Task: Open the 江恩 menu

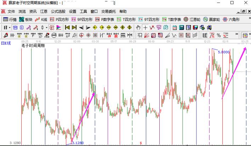Action: 44,11
